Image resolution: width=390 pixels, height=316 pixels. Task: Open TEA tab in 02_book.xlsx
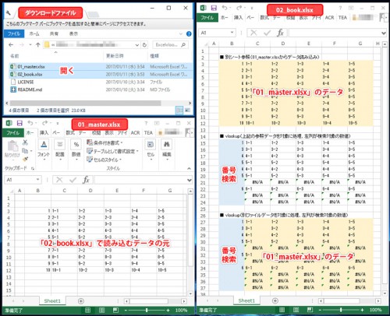[x=342, y=18]
